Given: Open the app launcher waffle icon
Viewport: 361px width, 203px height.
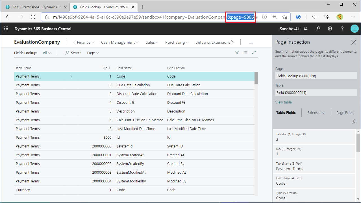Looking at the screenshot, I should click(6, 28).
